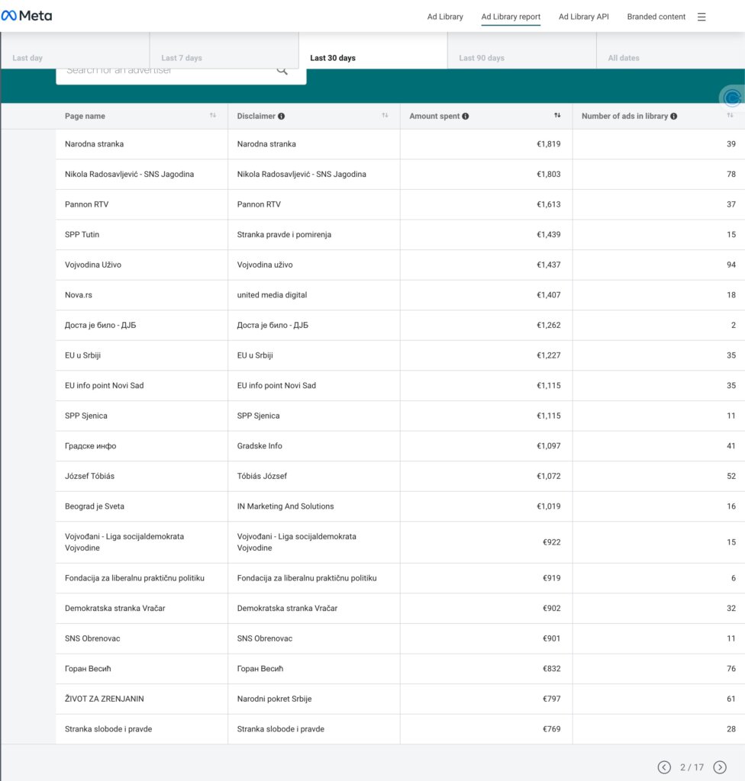Click the Disclaimer info icon
Viewport: 745px width, 781px height.
click(282, 117)
